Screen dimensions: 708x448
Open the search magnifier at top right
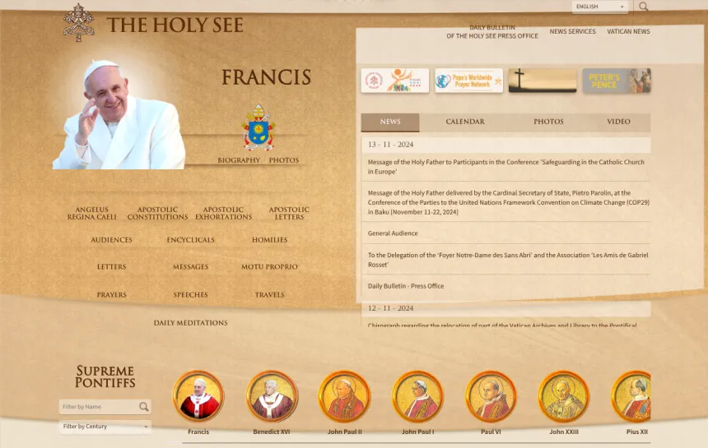(x=644, y=7)
